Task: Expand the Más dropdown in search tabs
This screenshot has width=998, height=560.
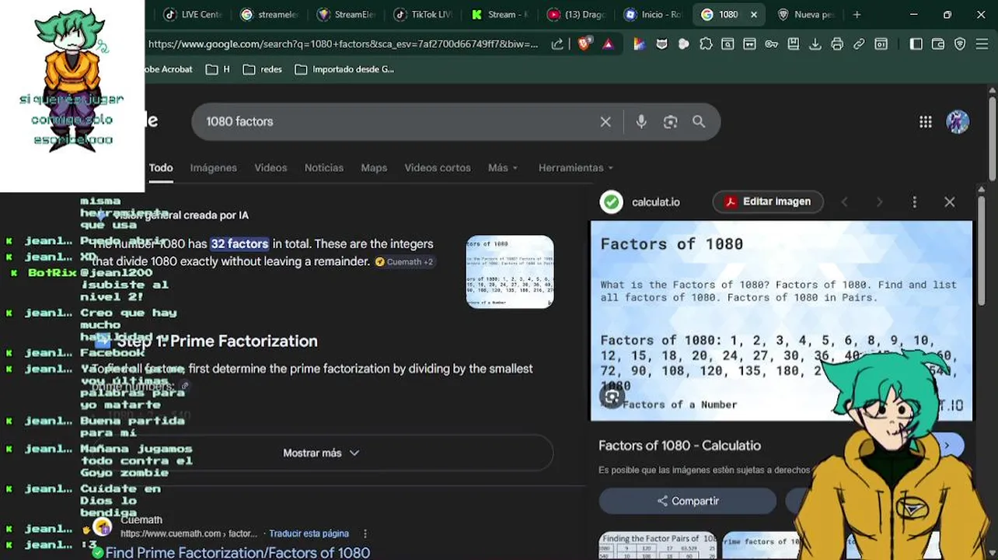Action: (503, 167)
